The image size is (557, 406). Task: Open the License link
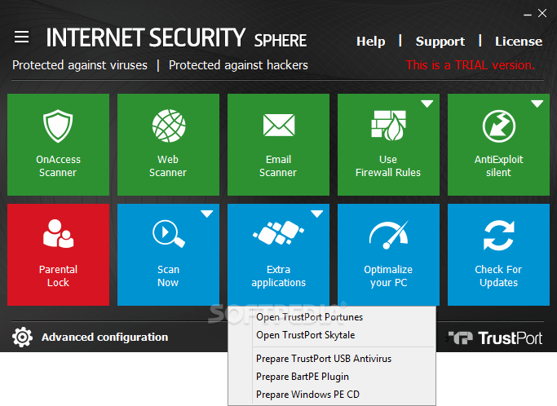519,42
